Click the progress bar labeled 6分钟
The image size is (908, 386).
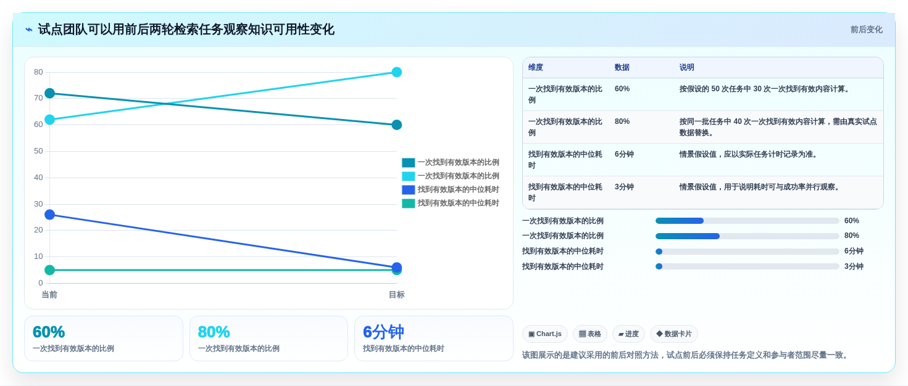(x=748, y=252)
